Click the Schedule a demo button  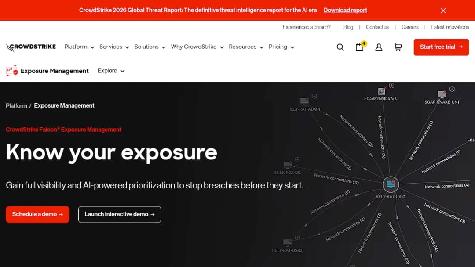(37, 214)
